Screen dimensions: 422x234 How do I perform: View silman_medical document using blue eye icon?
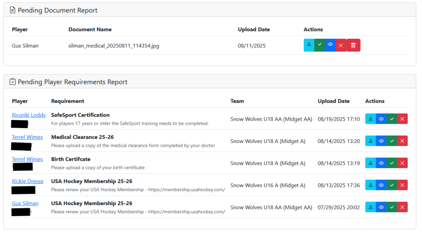330,45
